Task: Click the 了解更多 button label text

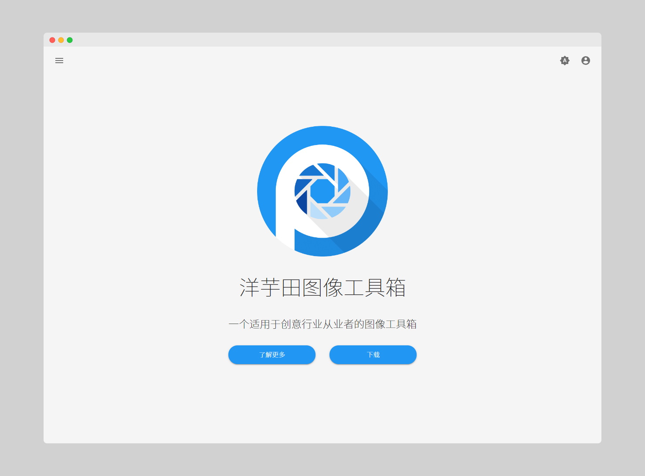Action: (272, 355)
